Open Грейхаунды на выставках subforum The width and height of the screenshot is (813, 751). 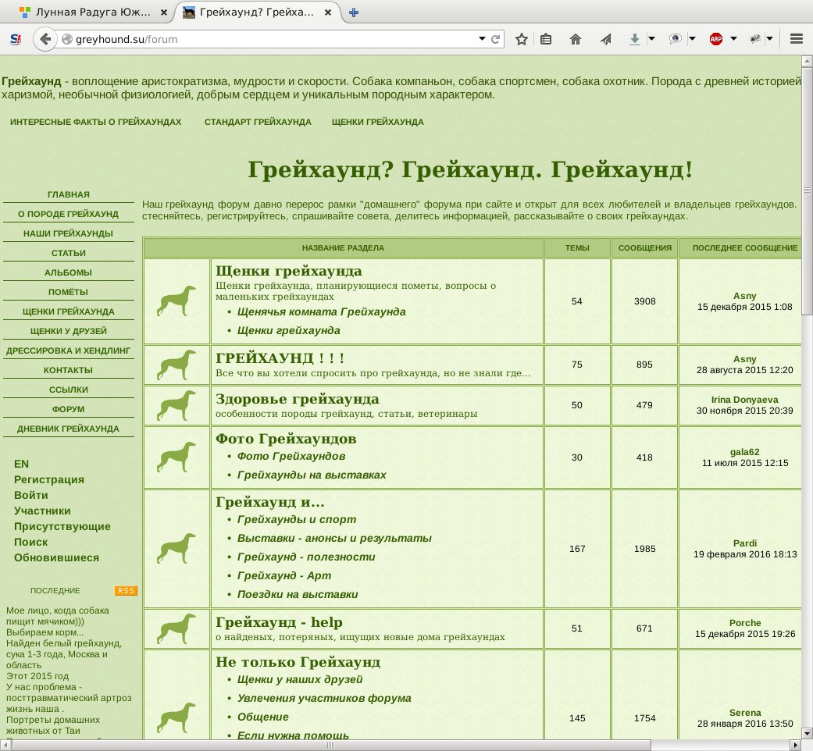pyautogui.click(x=312, y=475)
